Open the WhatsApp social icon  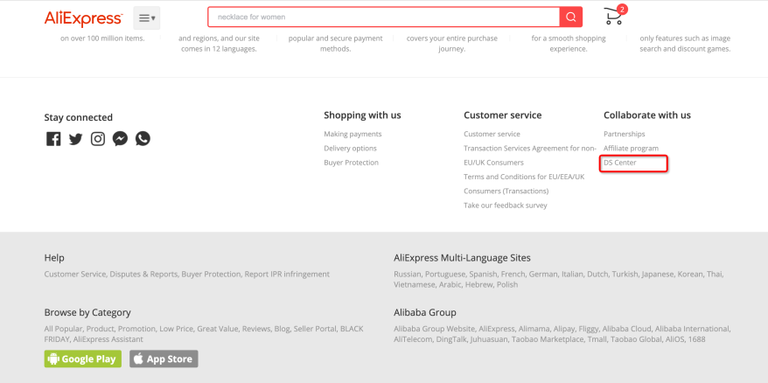coord(143,139)
